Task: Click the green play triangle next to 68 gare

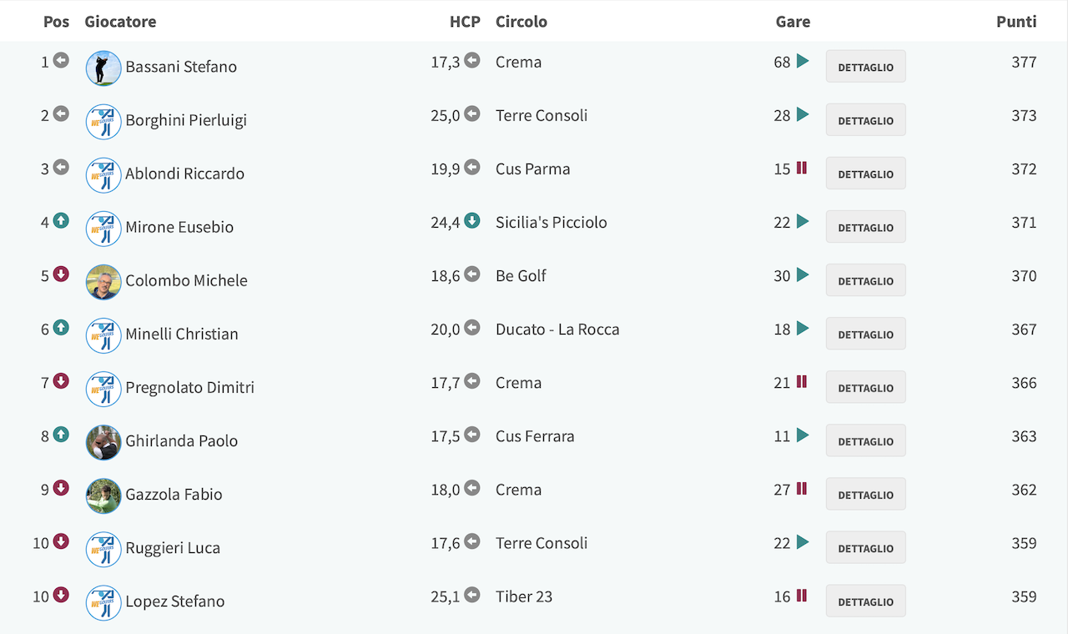Action: point(803,61)
